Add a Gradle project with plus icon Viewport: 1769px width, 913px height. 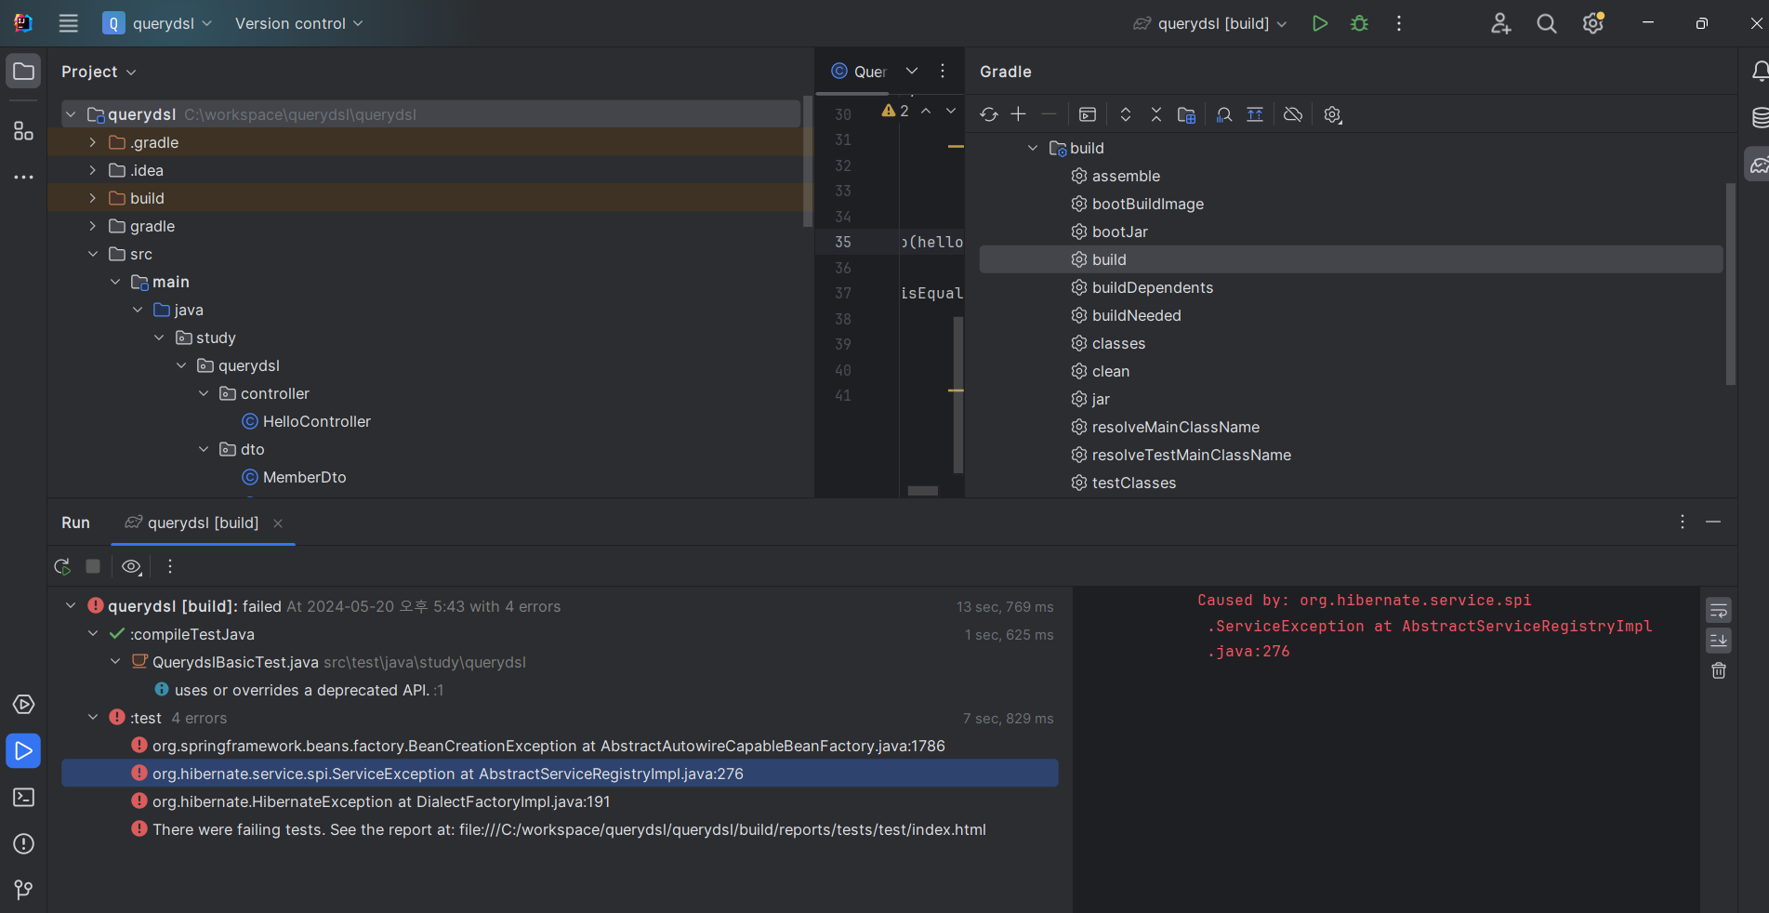1019,114
